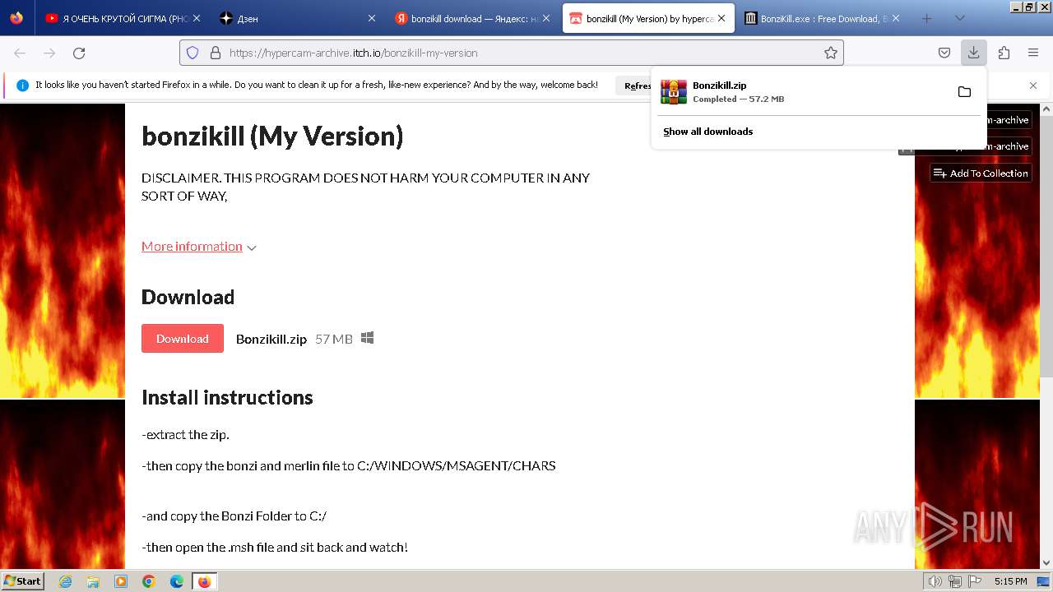Go forward one page
The width and height of the screenshot is (1053, 592).
[x=49, y=53]
